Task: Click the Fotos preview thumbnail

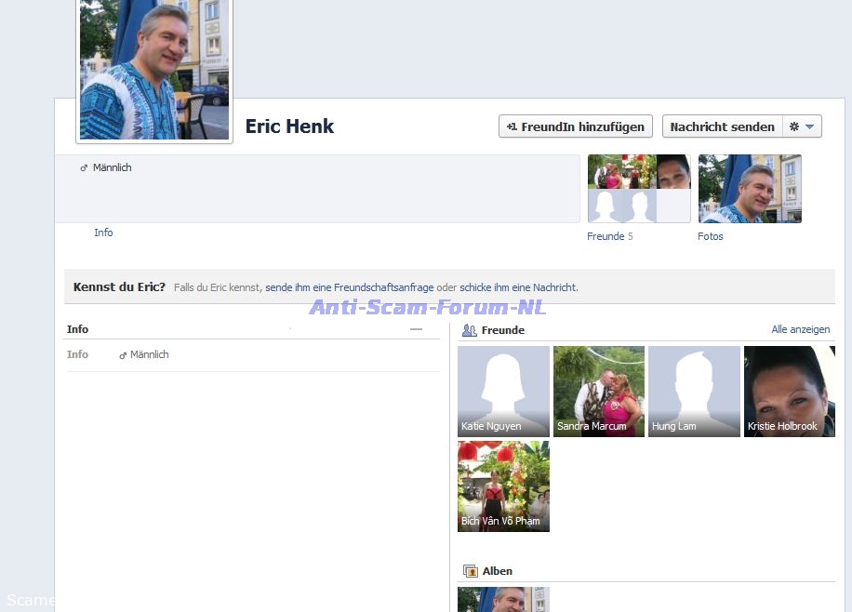Action: (x=750, y=189)
